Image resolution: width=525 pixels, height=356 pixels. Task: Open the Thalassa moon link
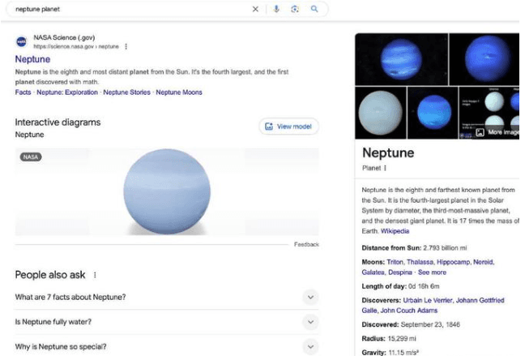coord(420,262)
